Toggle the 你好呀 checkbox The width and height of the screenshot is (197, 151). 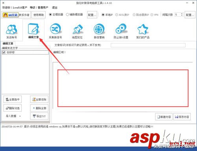pyautogui.click(x=4, y=53)
